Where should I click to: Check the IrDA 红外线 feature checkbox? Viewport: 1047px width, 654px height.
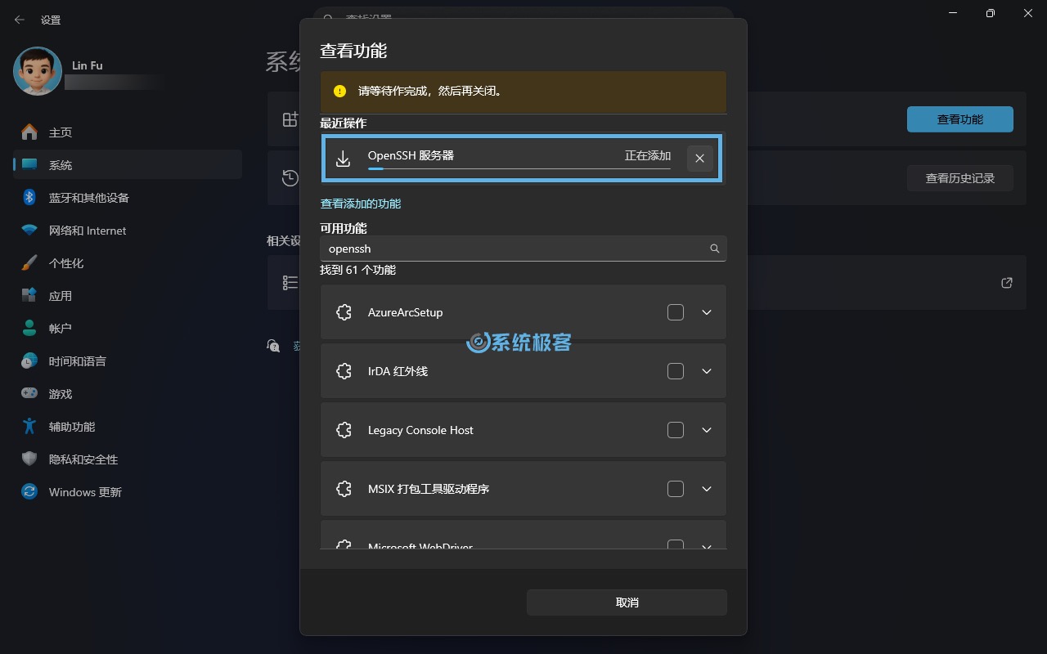coord(676,370)
